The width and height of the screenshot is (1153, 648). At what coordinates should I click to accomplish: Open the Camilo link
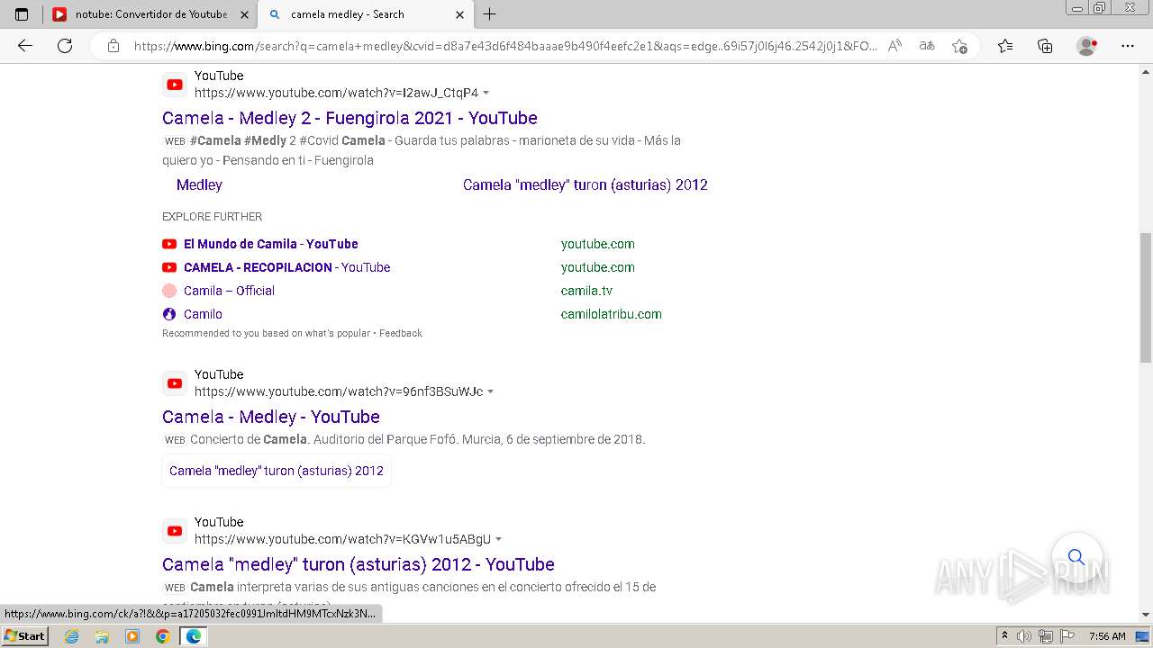pyautogui.click(x=203, y=314)
